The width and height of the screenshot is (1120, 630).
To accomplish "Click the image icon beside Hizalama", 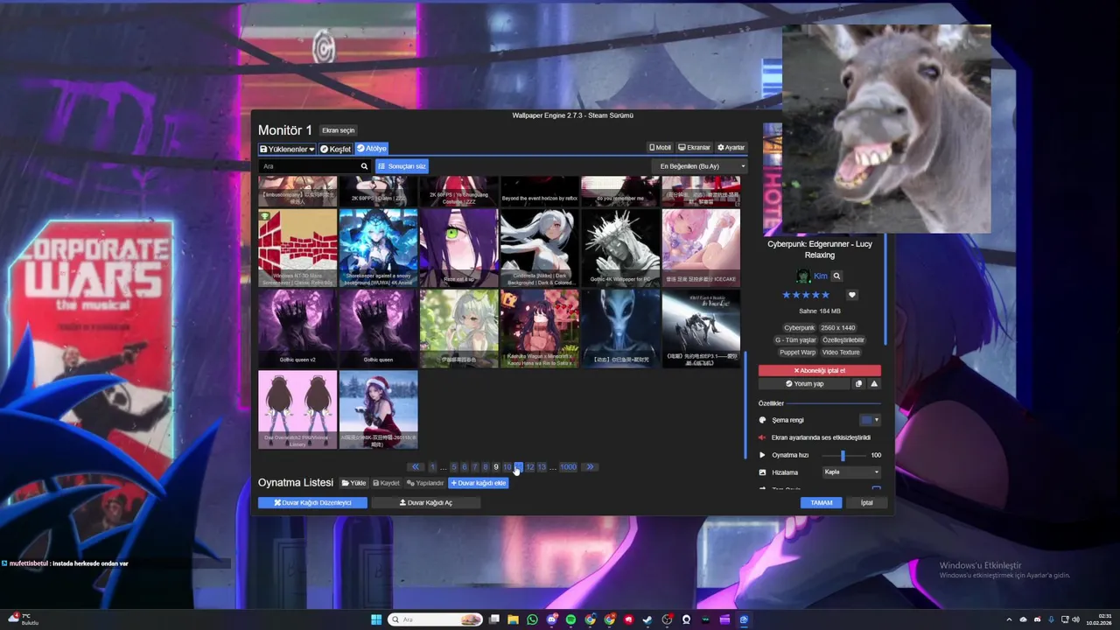I will point(762,472).
